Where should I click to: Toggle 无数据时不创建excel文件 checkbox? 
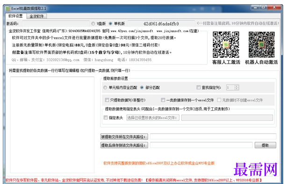(219, 100)
